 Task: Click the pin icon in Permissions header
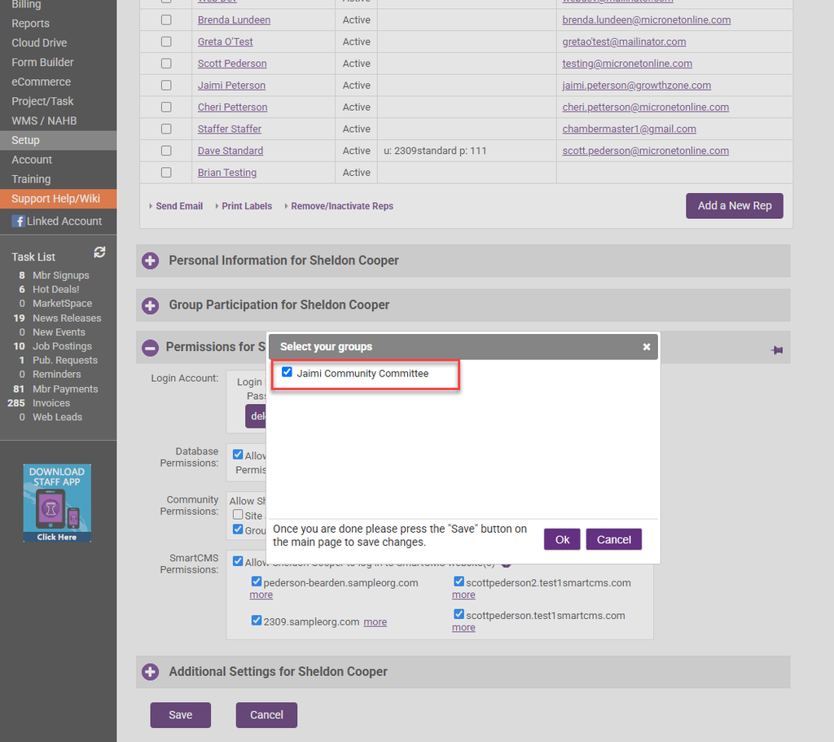click(776, 350)
